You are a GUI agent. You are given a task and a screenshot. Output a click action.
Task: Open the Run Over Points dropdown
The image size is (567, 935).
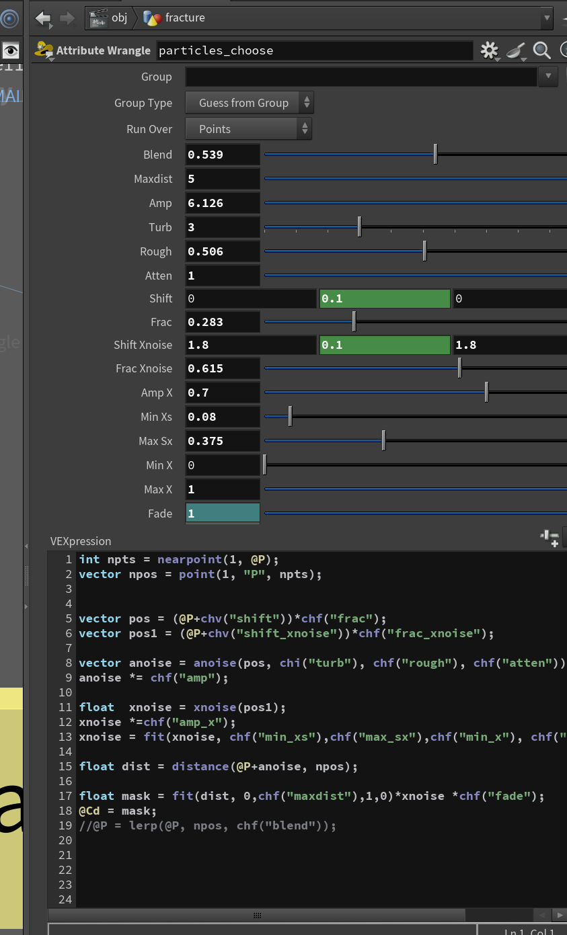tap(248, 129)
